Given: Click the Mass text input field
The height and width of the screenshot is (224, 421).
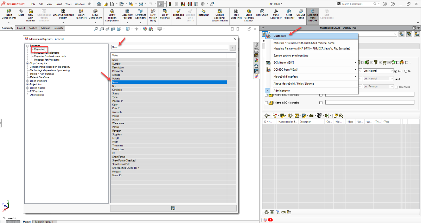Looking at the screenshot, I should click(170, 47).
